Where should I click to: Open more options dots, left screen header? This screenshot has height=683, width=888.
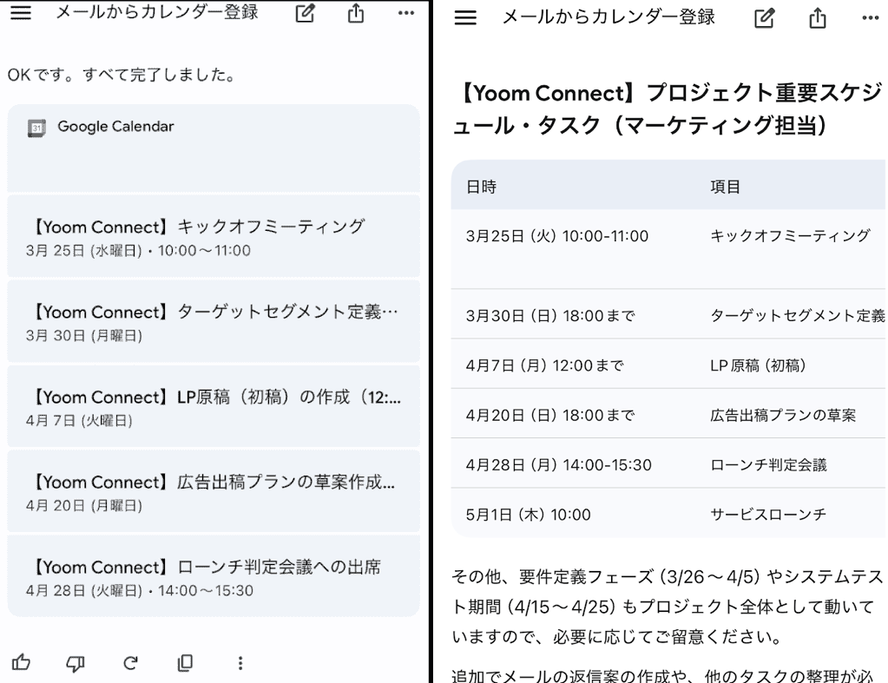406,13
